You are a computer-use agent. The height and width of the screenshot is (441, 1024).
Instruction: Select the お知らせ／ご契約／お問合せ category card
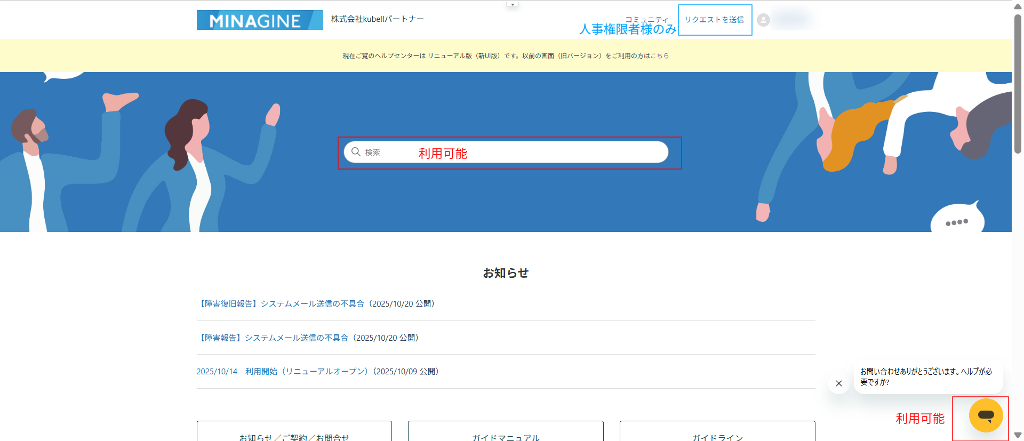(x=294, y=433)
